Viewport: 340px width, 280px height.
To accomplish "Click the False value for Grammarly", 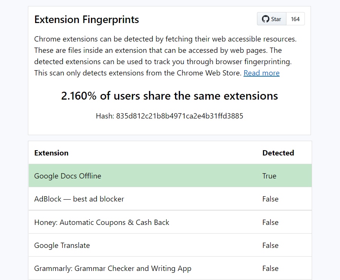I will (x=270, y=268).
